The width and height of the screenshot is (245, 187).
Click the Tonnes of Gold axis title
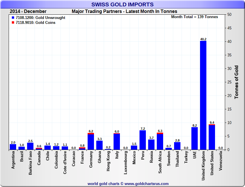(237, 82)
